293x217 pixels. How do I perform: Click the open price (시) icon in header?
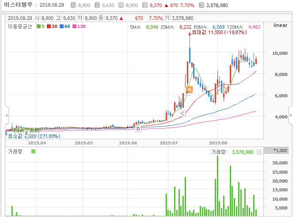point(73,5)
